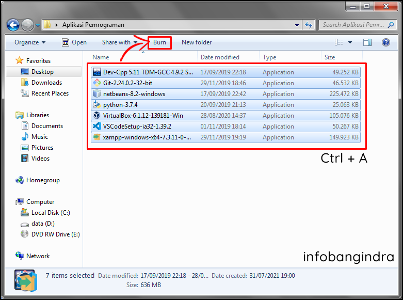The width and height of the screenshot is (403, 300).
Task: Open Downloads in Favorites
Action: (x=46, y=83)
